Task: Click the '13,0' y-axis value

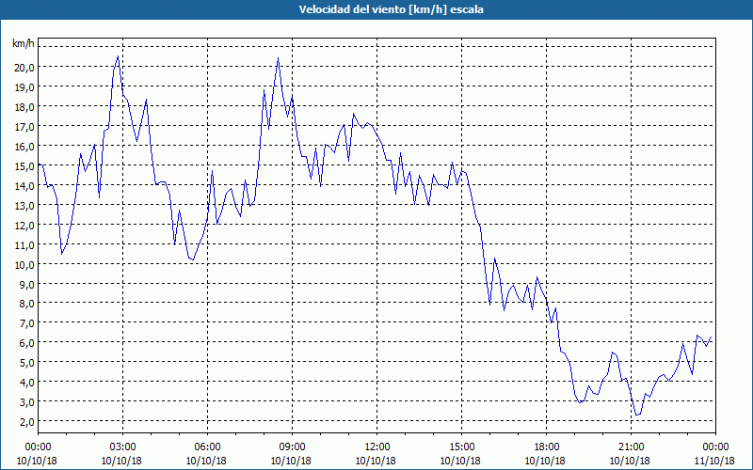Action: click(24, 205)
